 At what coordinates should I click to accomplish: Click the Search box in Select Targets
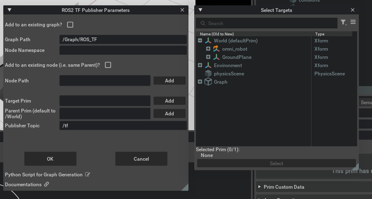pos(266,23)
